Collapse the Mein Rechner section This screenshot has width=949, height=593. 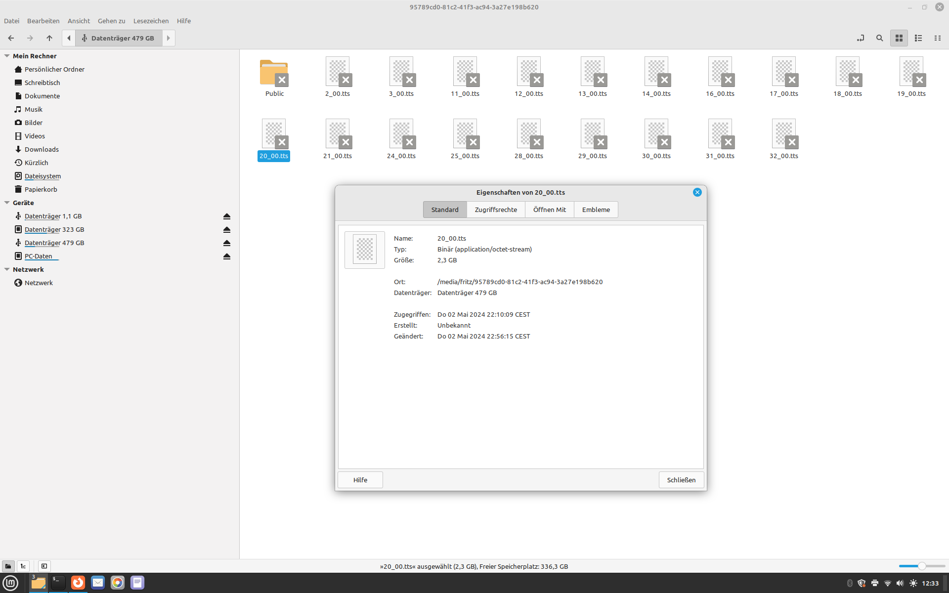tap(7, 56)
